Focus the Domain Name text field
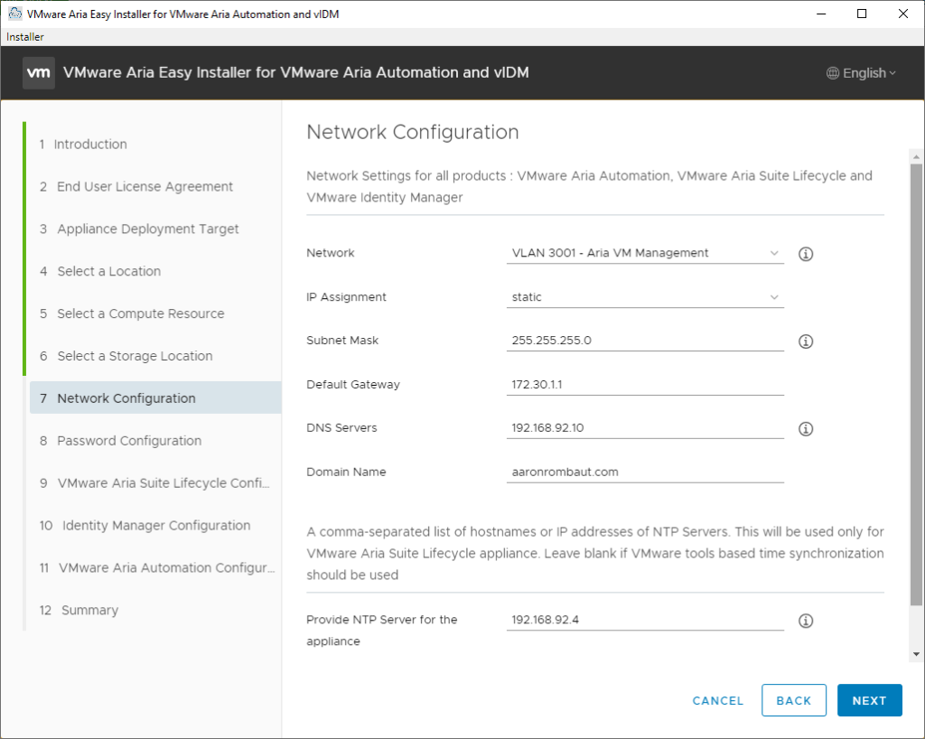Viewport: 925px width, 739px height. (x=645, y=472)
